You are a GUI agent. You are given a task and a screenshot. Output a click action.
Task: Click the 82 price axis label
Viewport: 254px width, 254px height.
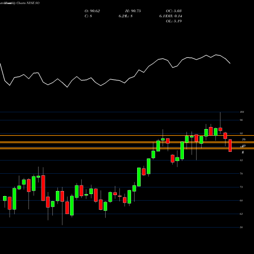pos(241,160)
